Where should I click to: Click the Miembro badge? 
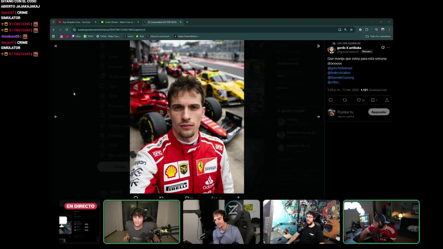[367, 52]
